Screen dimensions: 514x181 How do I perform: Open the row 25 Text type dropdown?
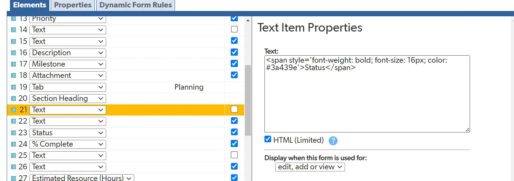click(68, 155)
